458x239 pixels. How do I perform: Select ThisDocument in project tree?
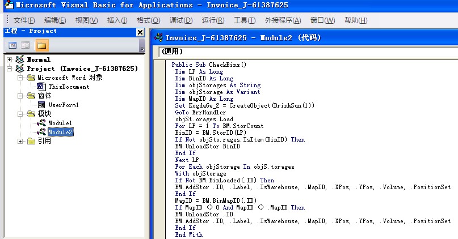pos(69,87)
